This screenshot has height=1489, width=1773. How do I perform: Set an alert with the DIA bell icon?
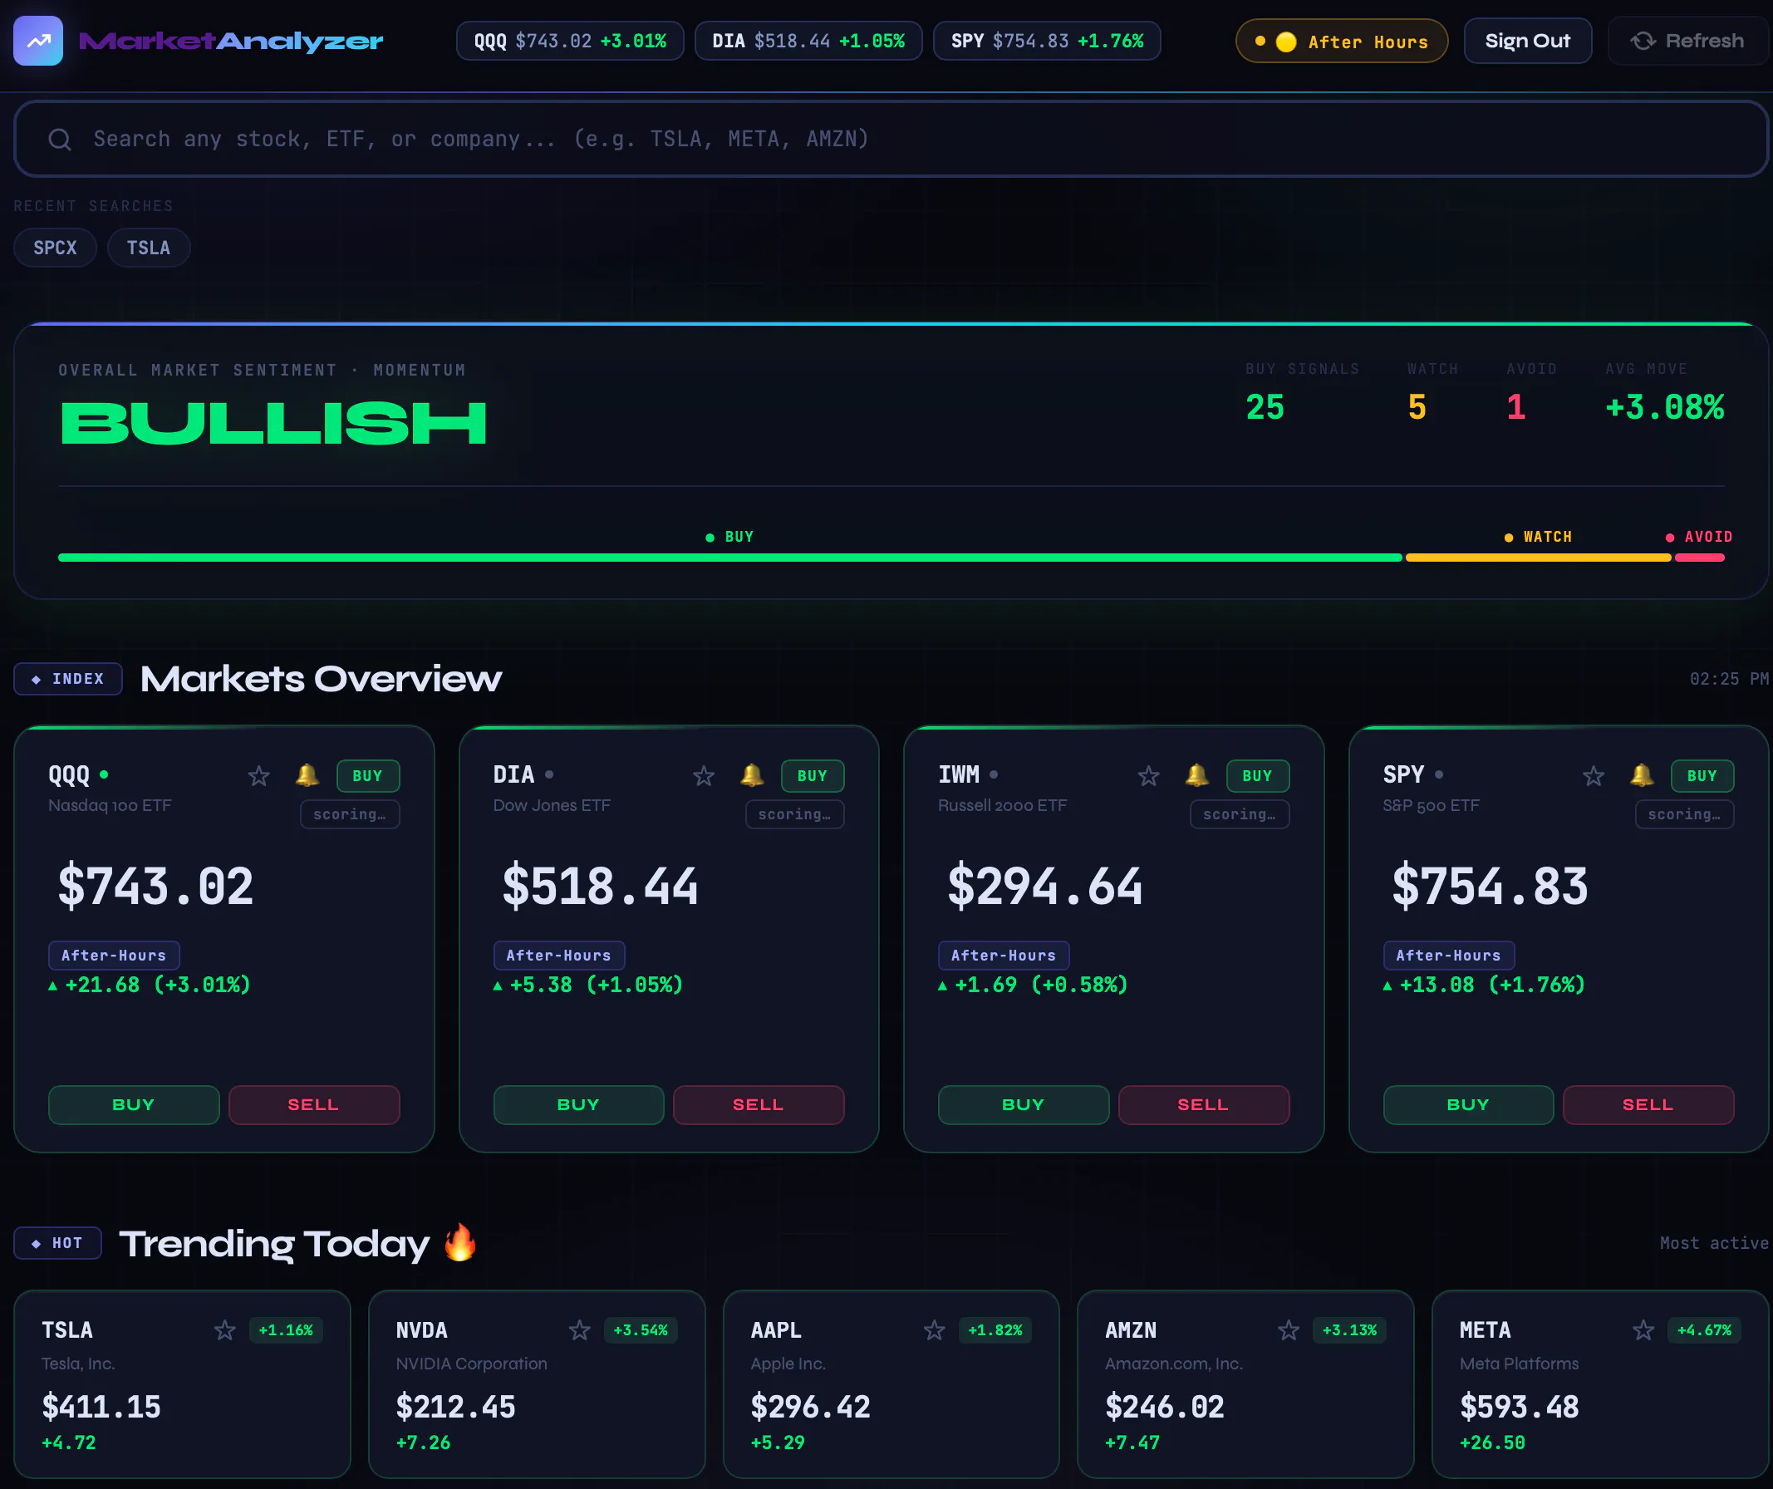tap(752, 775)
